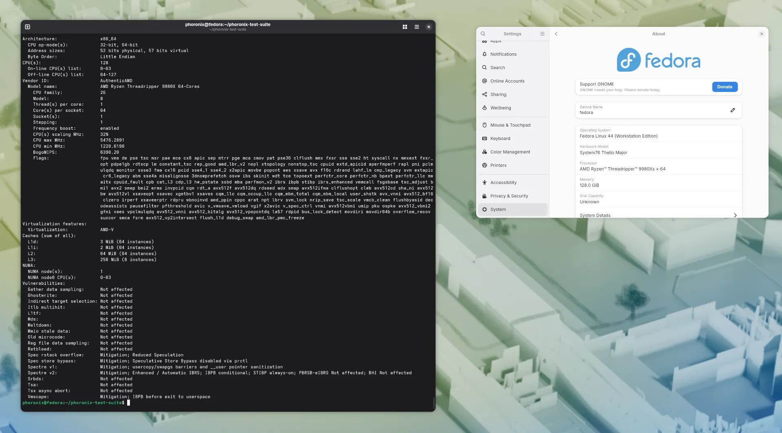Click the Byte Order value Little Endian

click(118, 57)
